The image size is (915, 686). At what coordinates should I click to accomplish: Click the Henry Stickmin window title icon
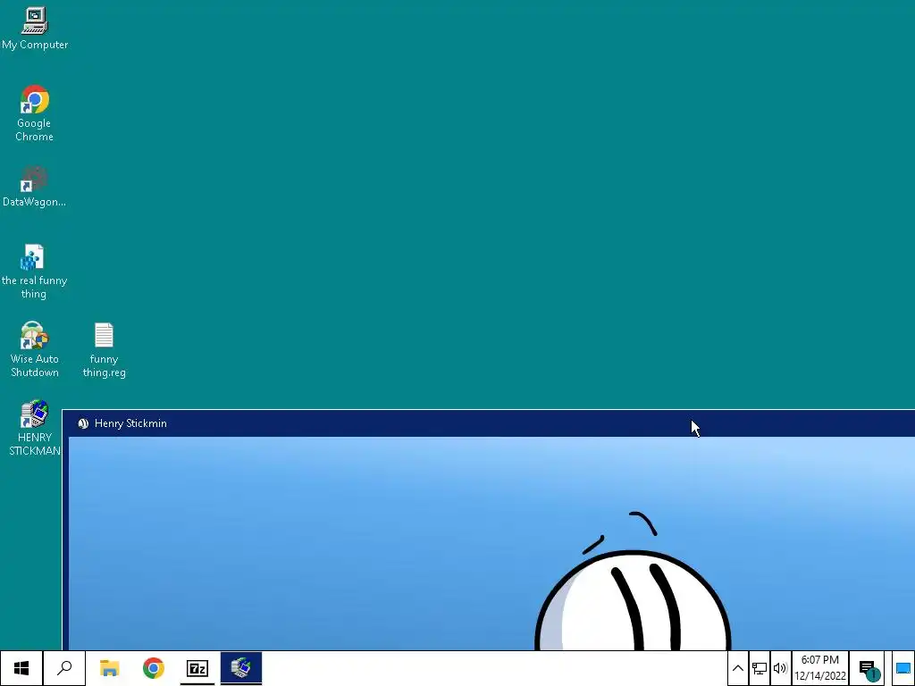click(x=83, y=423)
